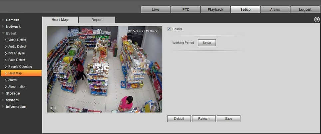The height and width of the screenshot is (134, 321).
Task: Restore settings with the Default button
Action: 179,119
